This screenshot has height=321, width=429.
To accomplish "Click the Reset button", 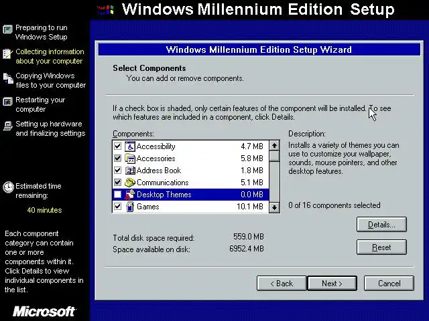I will click(x=381, y=247).
